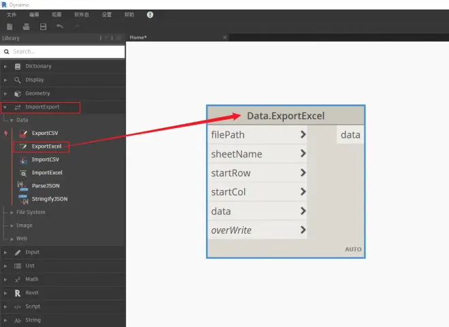Click the Math x-squared category icon
The image size is (449, 327).
point(18,279)
